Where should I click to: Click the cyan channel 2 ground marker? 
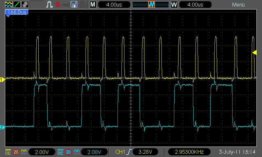tap(2, 127)
